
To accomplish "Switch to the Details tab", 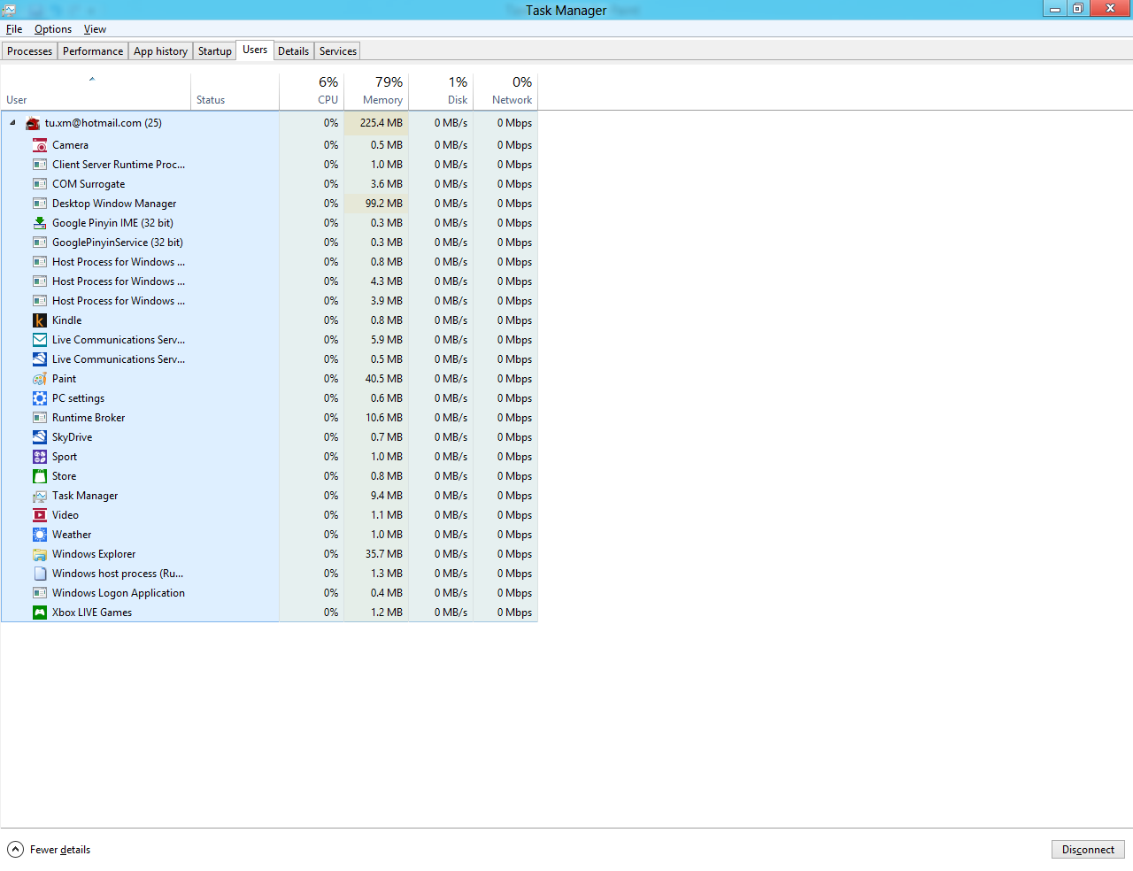I will click(x=294, y=51).
